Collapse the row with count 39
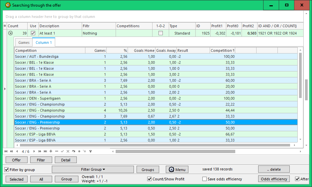The image size is (312, 187). (10, 33)
